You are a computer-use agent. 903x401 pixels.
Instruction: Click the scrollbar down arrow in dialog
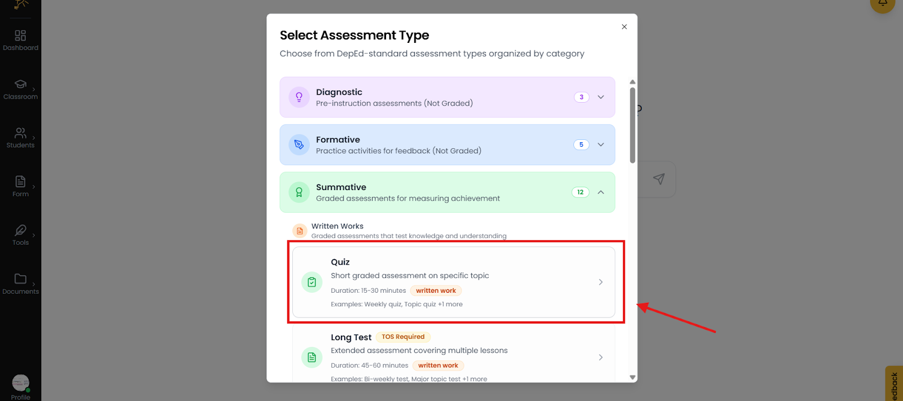(x=633, y=377)
